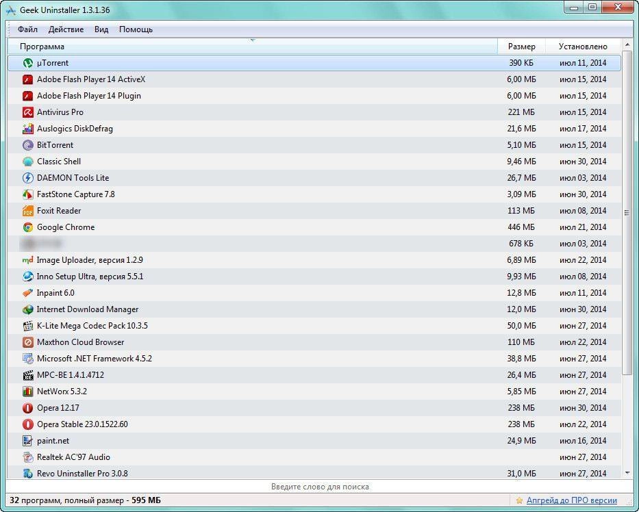This screenshot has height=512, width=639.
Task: Select the Image Uploader icon
Action: pyautogui.click(x=27, y=260)
